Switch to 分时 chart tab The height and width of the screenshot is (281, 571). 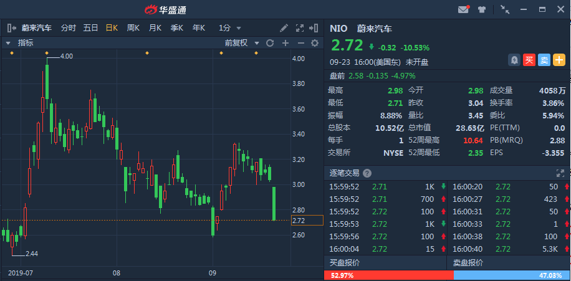[69, 28]
